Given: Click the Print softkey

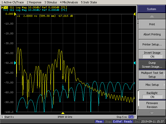Looking at the screenshot, I should pyautogui.click(x=152, y=24).
